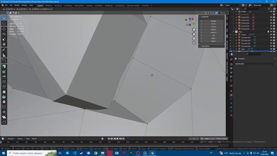Image resolution: width=277 pixels, height=156 pixels.
Task: Jump to the animation start frame
Action: coord(109,139)
